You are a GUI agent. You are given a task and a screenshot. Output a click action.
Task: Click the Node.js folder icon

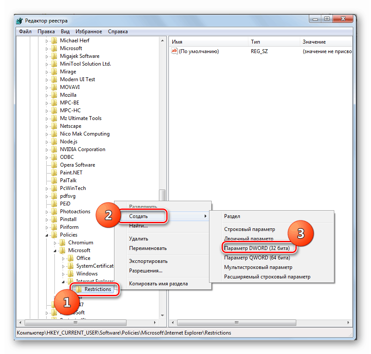click(54, 142)
